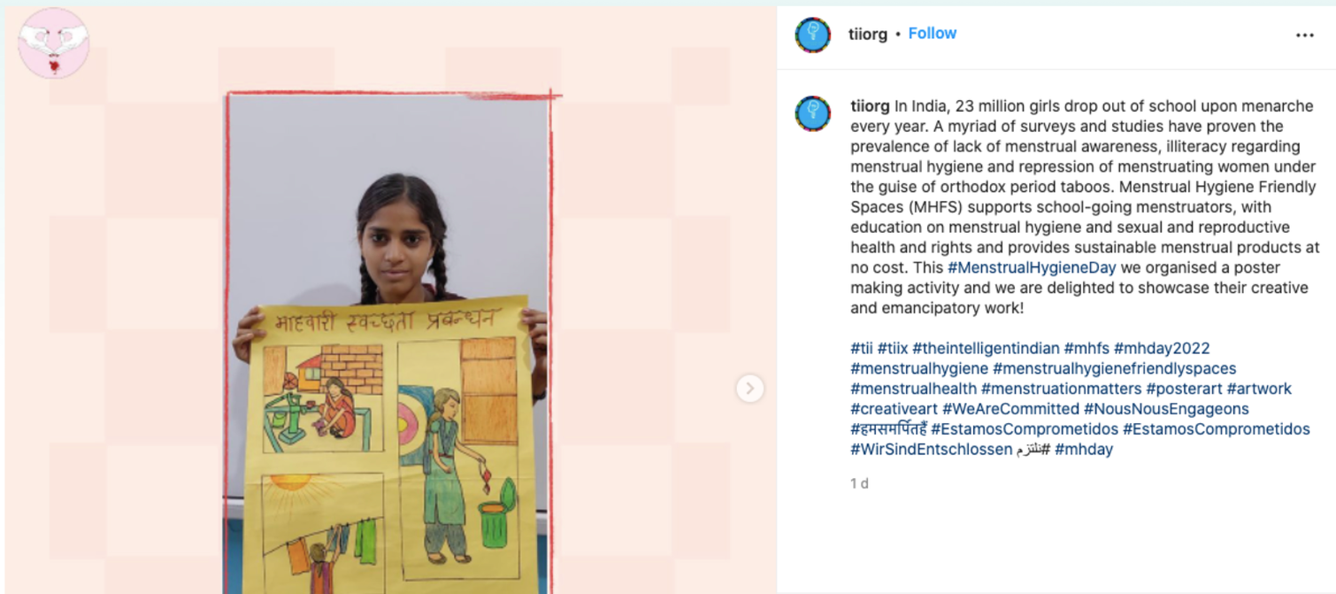Open the #menstrualhygienefriendlyspaces hashtag

1115,368
